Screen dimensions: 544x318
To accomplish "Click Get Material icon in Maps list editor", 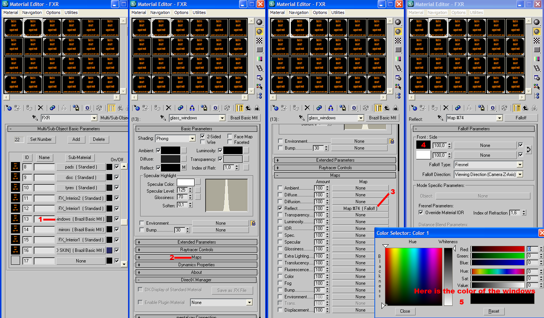I will tap(275, 108).
